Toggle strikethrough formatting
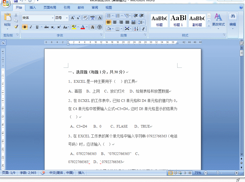The height and width of the screenshot is (182, 245). tap(46, 27)
